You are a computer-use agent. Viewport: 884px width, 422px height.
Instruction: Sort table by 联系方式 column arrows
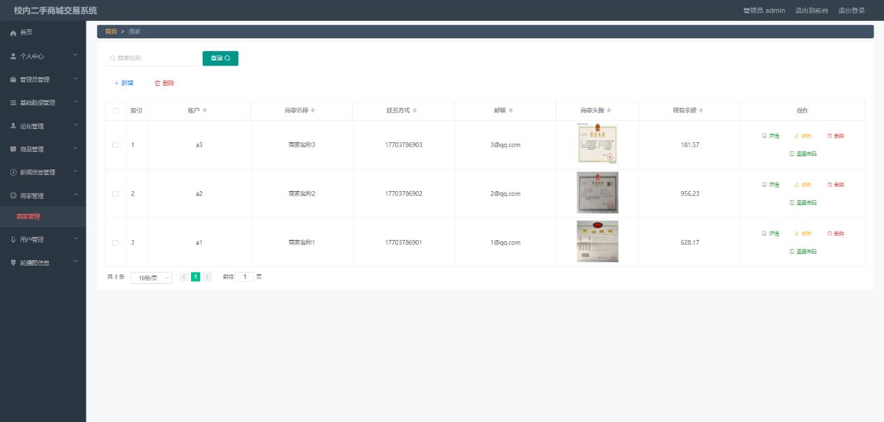[x=416, y=111]
